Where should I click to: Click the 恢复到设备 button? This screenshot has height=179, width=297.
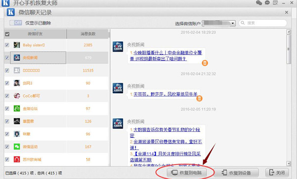click(236, 173)
